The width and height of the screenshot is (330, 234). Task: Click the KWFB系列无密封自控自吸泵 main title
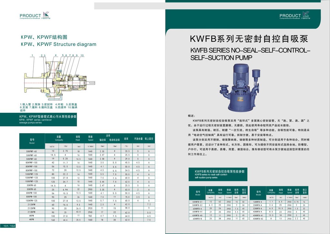[249, 39]
